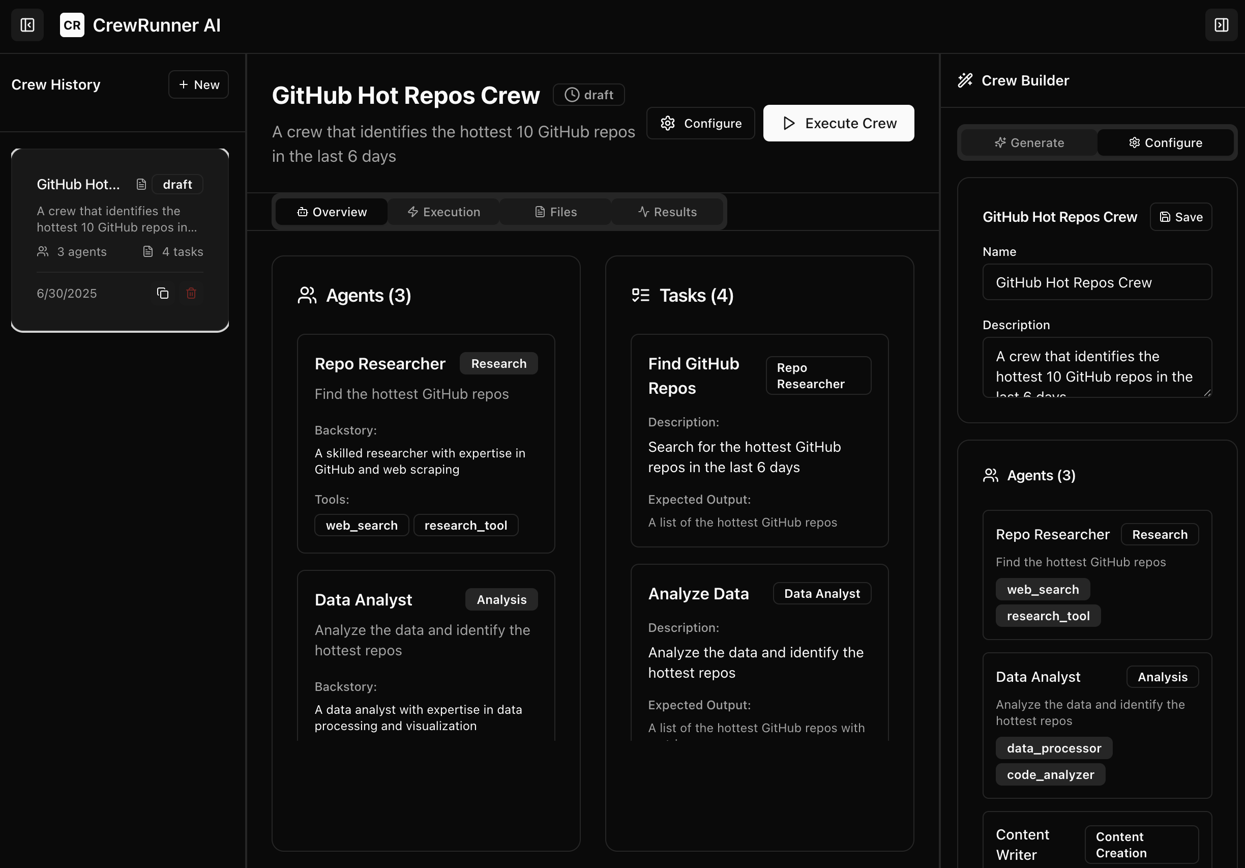Save the GitHub Hot Repos Crew

(x=1180, y=217)
